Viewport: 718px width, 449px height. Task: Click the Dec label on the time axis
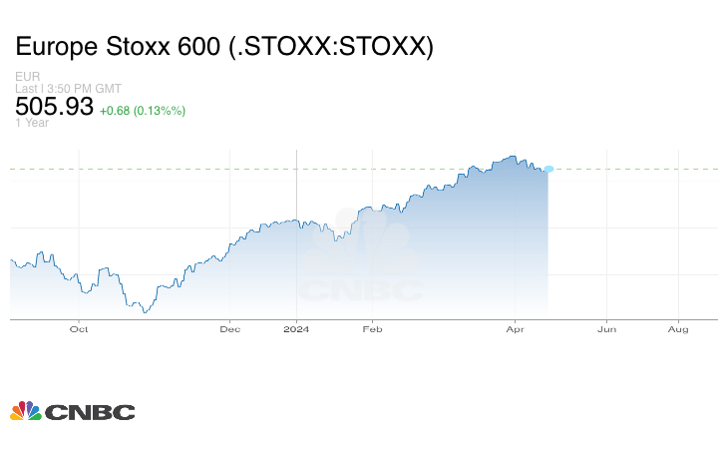(230, 328)
